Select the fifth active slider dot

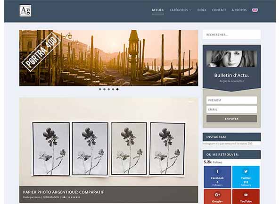tap(117, 89)
